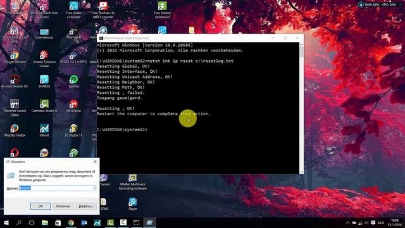This screenshot has height=228, width=405.
Task: Open the WavePad Sound Editor desktop icon
Action: [15, 108]
